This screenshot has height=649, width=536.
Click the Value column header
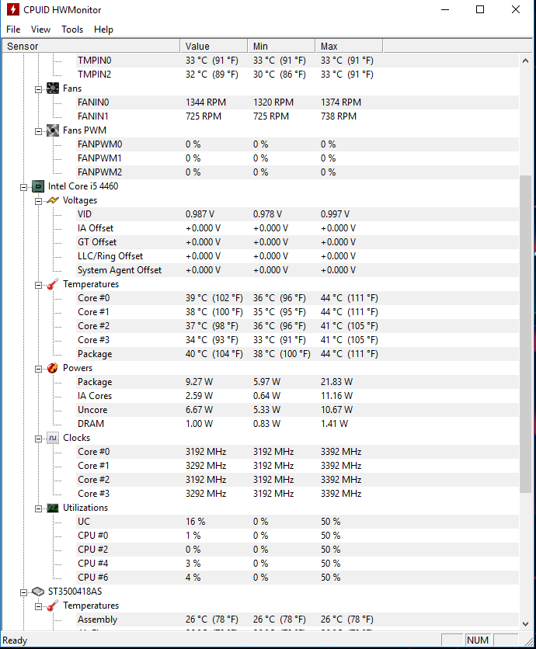[x=214, y=46]
